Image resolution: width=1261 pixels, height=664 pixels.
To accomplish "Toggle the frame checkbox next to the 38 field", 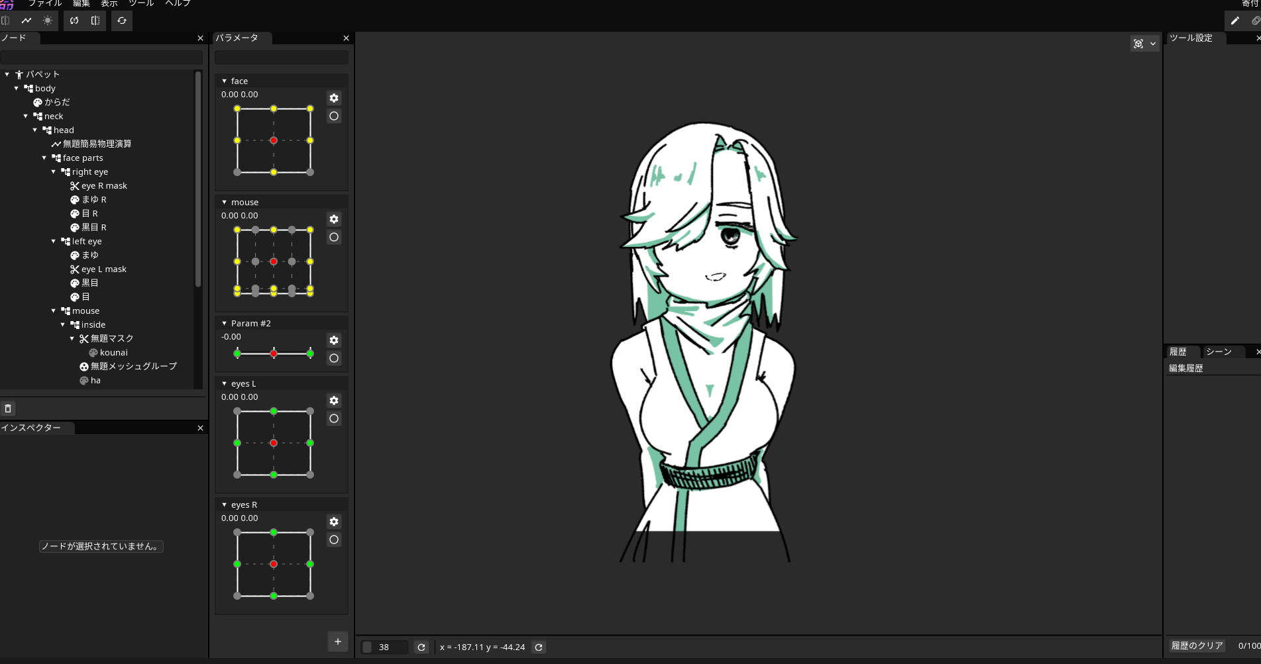I will (x=368, y=647).
